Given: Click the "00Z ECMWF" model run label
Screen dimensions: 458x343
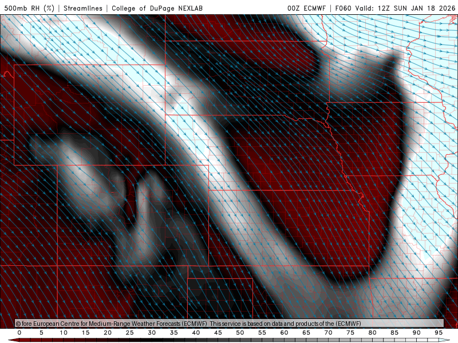Looking at the screenshot, I should click(306, 8).
